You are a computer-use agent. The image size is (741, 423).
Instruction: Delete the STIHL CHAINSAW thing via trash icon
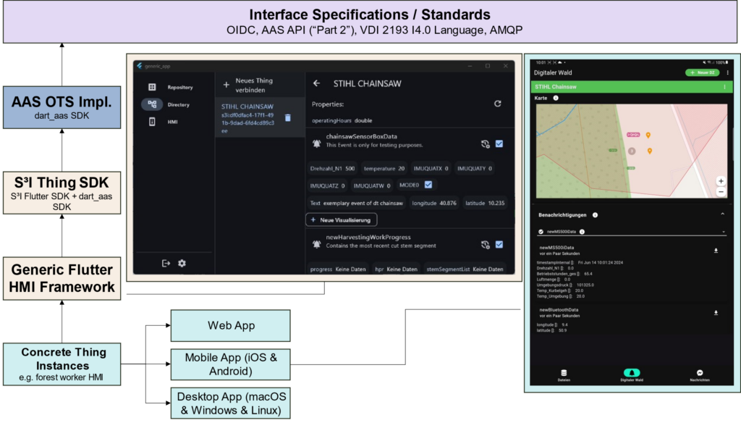coord(287,118)
